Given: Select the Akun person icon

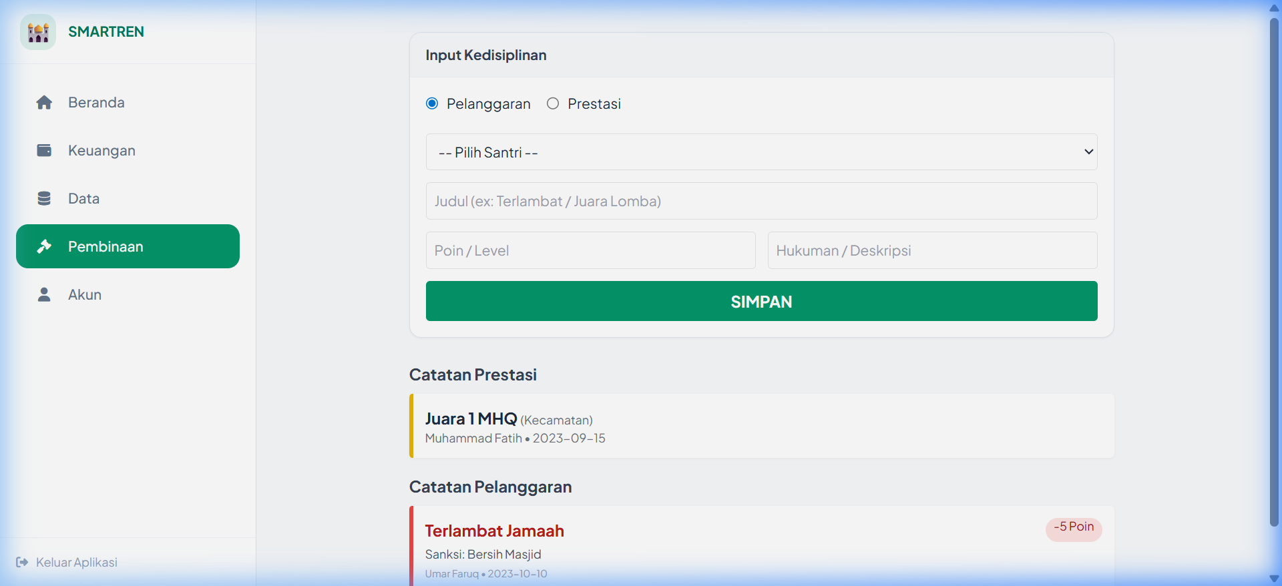Looking at the screenshot, I should tap(44, 294).
